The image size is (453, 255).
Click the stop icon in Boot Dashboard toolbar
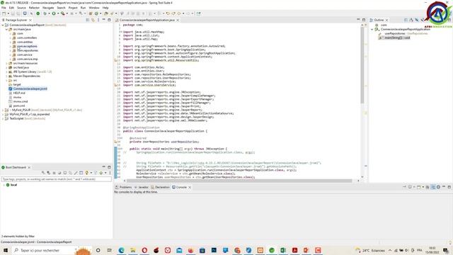pyautogui.click(x=54, y=173)
